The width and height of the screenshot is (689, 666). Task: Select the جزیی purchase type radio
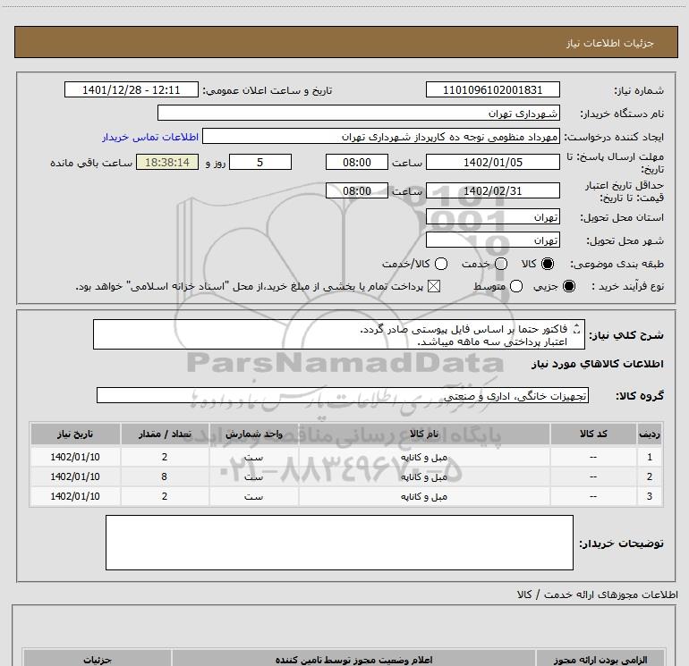pos(569,286)
